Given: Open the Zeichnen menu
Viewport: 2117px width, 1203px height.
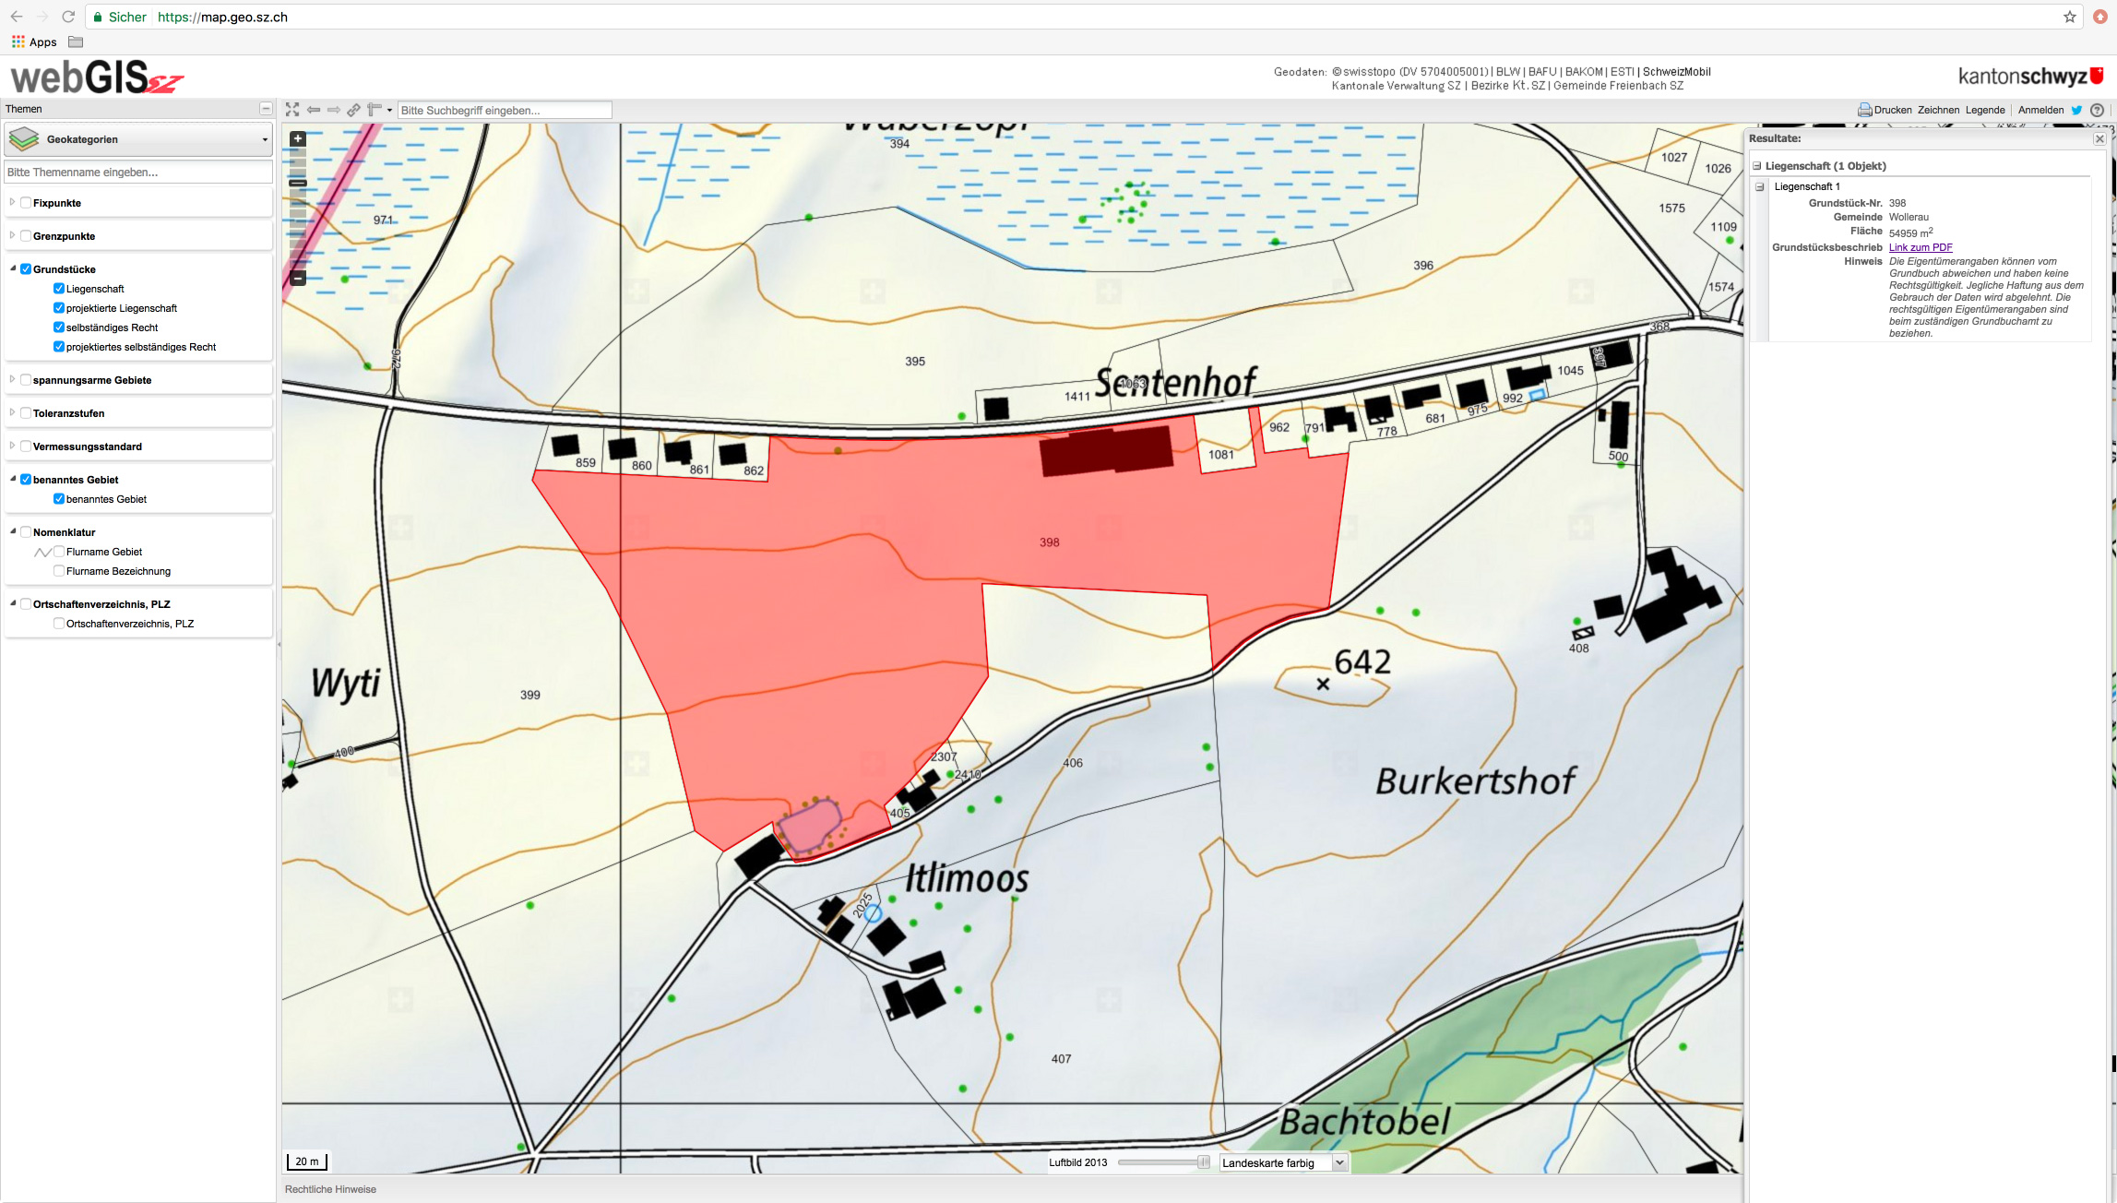Looking at the screenshot, I should pyautogui.click(x=1938, y=110).
